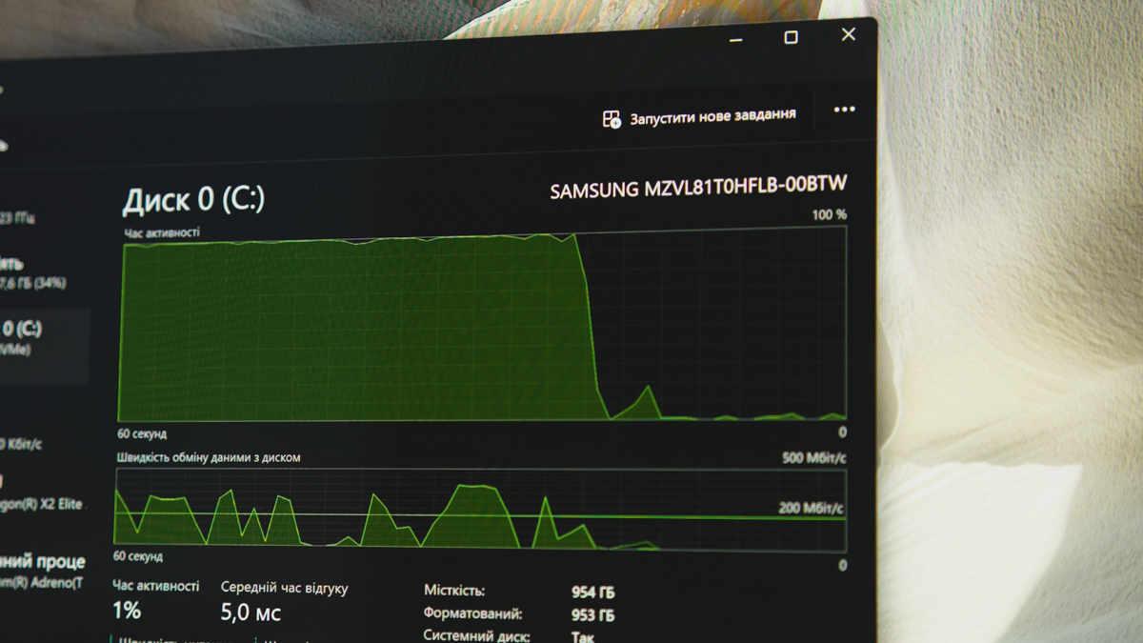The width and height of the screenshot is (1143, 643).
Task: Click the 'Час активності' activity graph
Action: (482, 324)
